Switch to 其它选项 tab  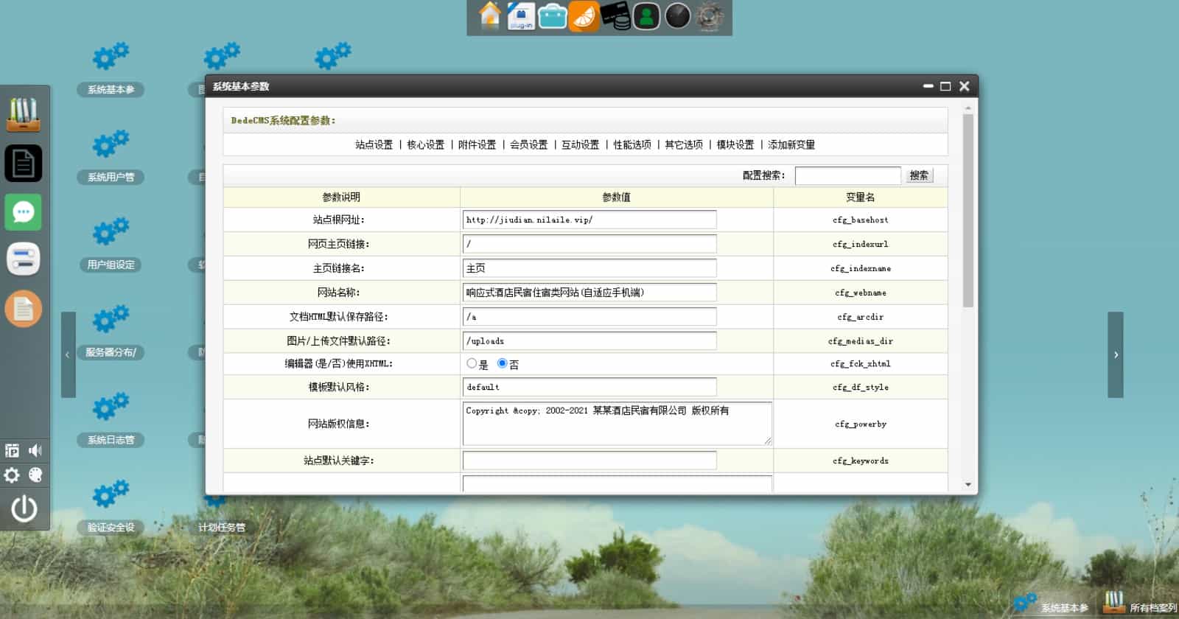[x=684, y=144]
